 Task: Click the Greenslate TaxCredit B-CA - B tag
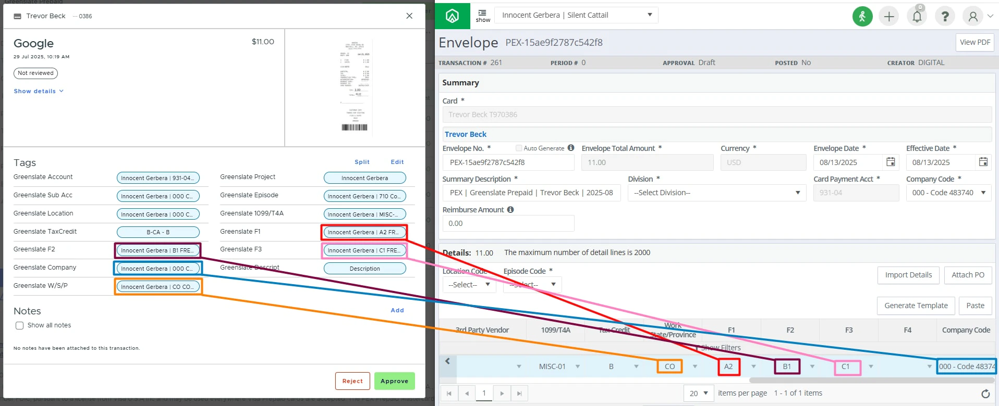coord(158,232)
